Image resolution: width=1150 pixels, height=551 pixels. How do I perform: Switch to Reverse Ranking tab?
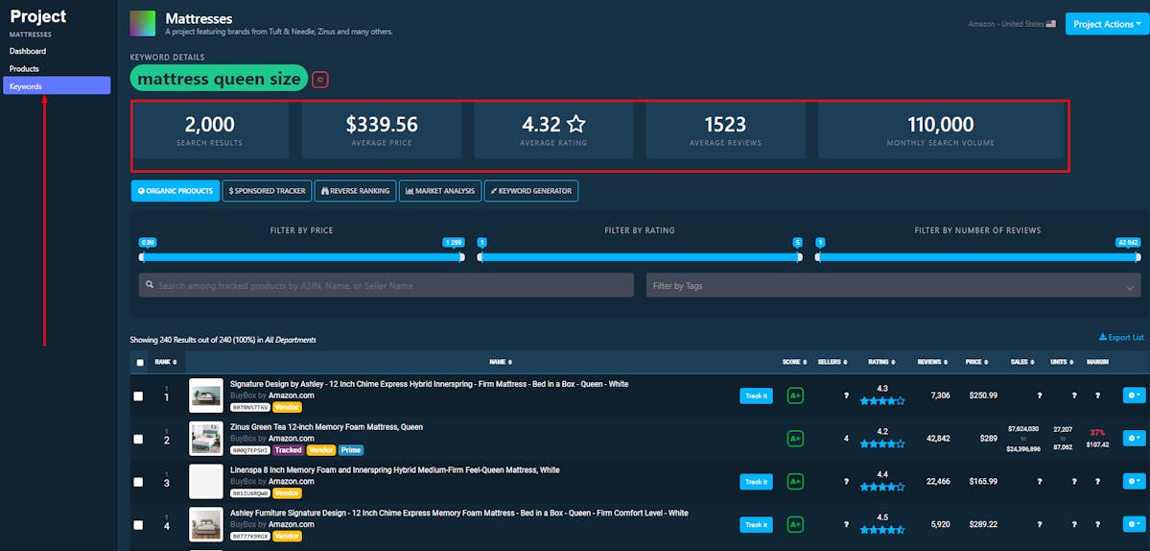(x=355, y=191)
